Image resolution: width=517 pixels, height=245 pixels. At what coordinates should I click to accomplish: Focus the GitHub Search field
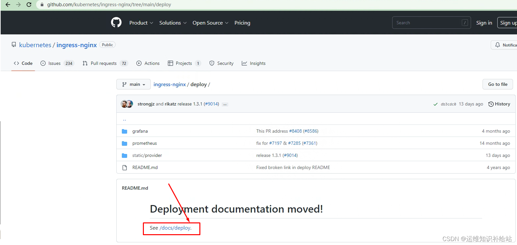coord(431,23)
